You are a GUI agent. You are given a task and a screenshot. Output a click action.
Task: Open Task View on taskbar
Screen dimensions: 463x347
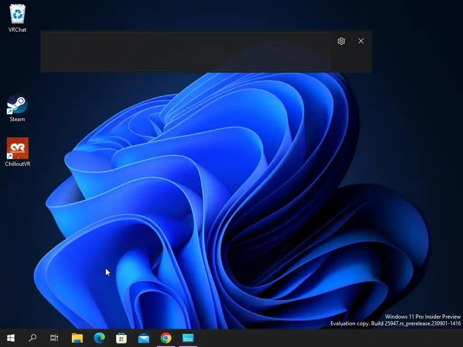[x=54, y=338]
